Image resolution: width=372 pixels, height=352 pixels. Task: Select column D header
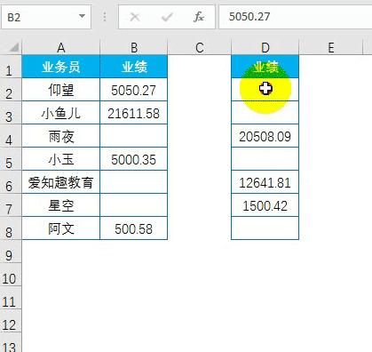tap(265, 47)
